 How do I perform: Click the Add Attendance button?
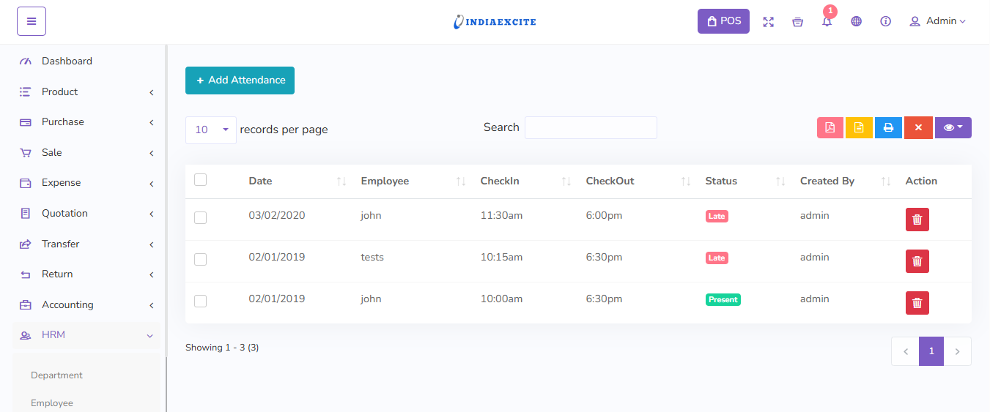point(240,80)
